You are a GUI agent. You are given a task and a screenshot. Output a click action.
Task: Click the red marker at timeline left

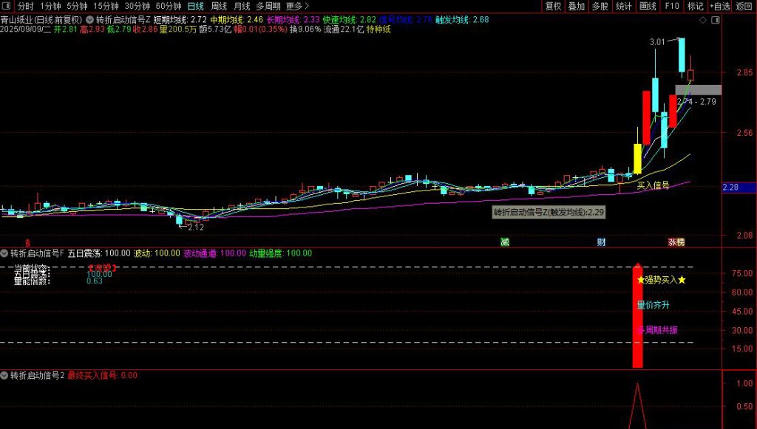point(28,242)
